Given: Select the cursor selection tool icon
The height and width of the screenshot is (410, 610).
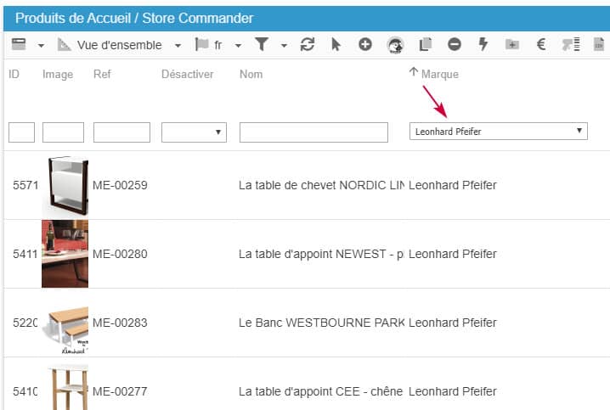Looking at the screenshot, I should coord(336,45).
